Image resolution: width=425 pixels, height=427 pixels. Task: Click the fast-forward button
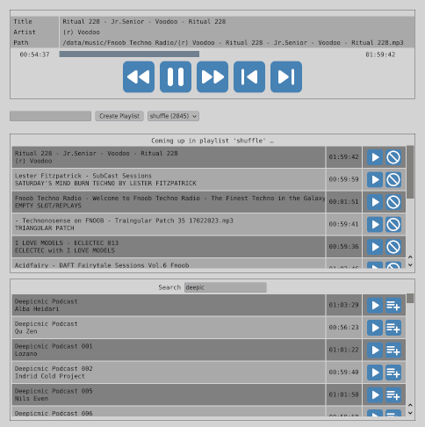(212, 76)
